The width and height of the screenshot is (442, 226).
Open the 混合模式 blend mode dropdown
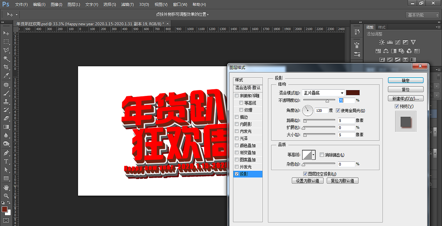click(x=323, y=92)
